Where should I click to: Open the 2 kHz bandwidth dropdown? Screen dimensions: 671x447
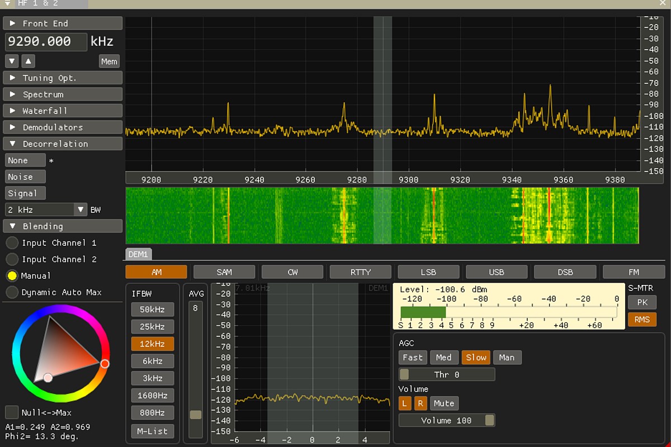(46, 210)
